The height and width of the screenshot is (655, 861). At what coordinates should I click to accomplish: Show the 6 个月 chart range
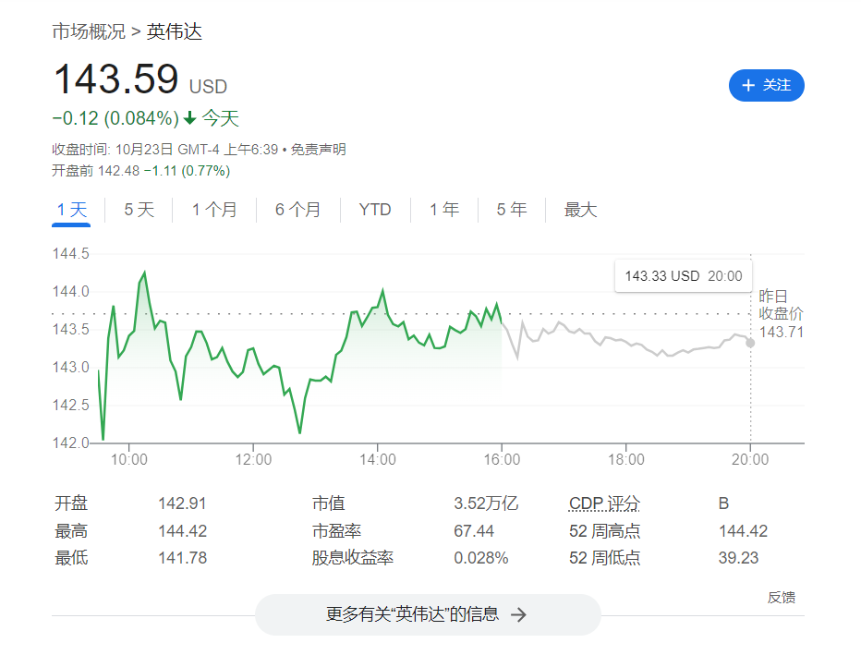coord(297,210)
